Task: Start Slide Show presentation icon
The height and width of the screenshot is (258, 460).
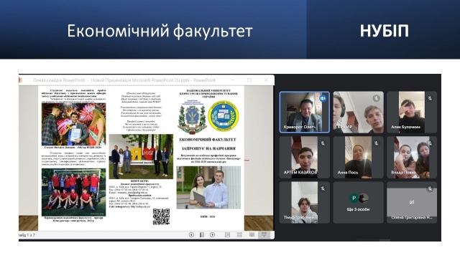Action: tap(264, 235)
